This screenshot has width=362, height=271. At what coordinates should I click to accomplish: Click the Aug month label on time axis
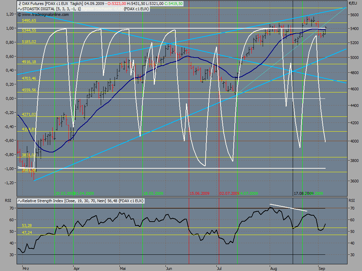274,269
